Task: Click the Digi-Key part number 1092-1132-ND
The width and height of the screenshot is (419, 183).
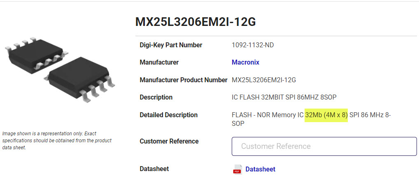Action: [x=253, y=45]
